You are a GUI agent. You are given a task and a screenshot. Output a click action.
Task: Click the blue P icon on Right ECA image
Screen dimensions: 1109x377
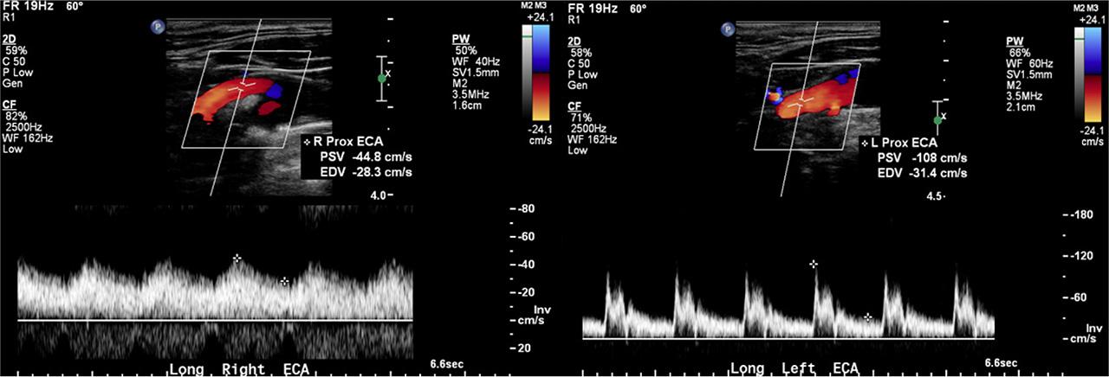pos(156,28)
